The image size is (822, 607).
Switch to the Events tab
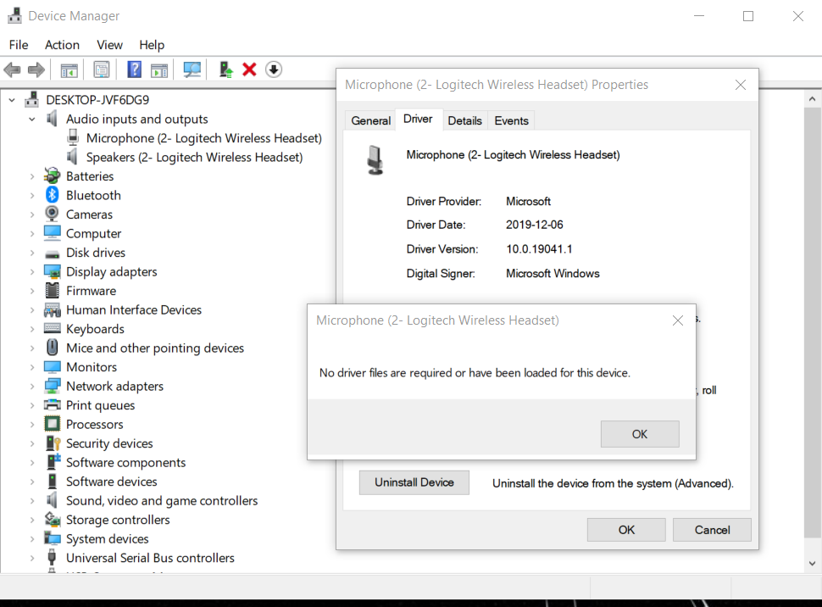(x=511, y=120)
